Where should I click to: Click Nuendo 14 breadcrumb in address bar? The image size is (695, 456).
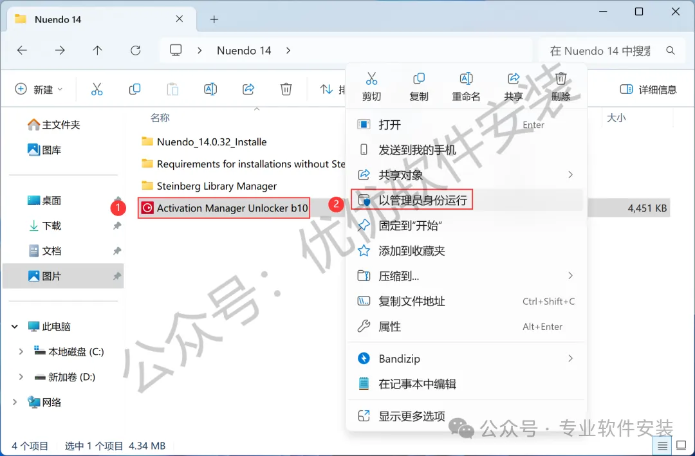[x=244, y=51]
